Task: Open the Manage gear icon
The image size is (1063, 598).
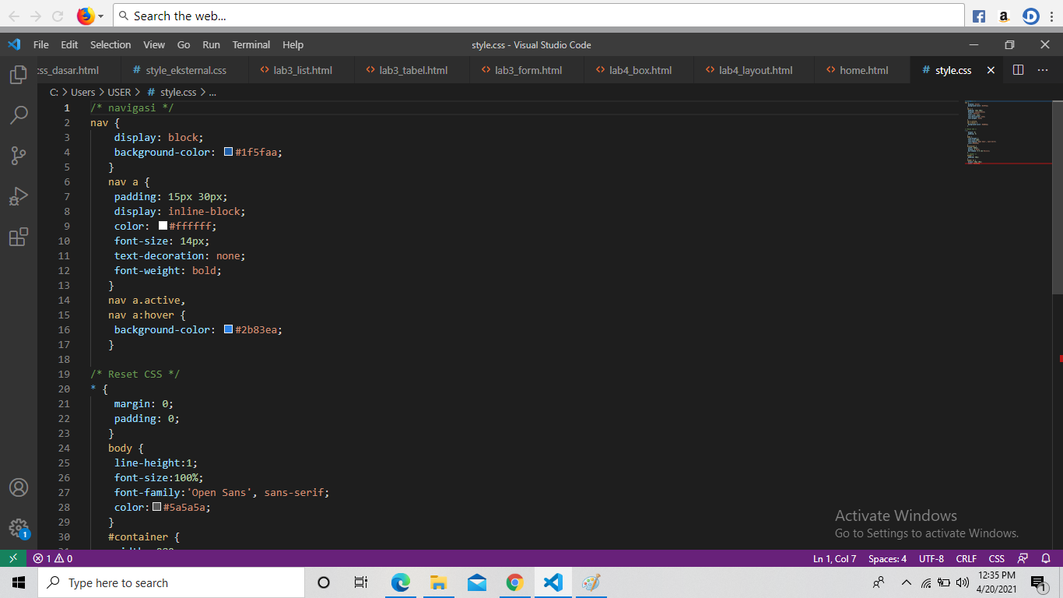Action: tap(19, 528)
